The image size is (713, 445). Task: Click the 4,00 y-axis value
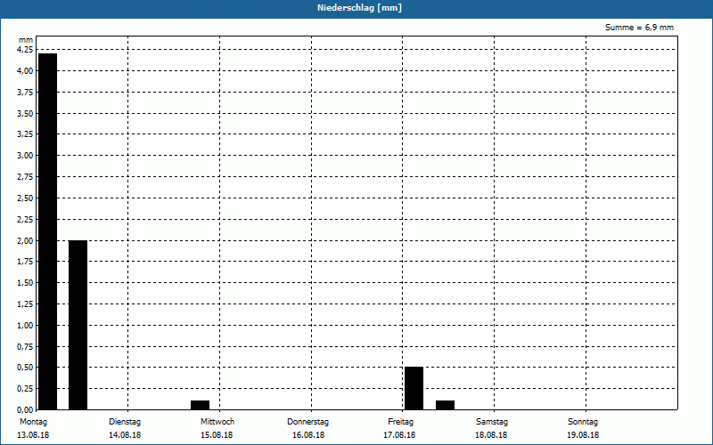[x=25, y=71]
